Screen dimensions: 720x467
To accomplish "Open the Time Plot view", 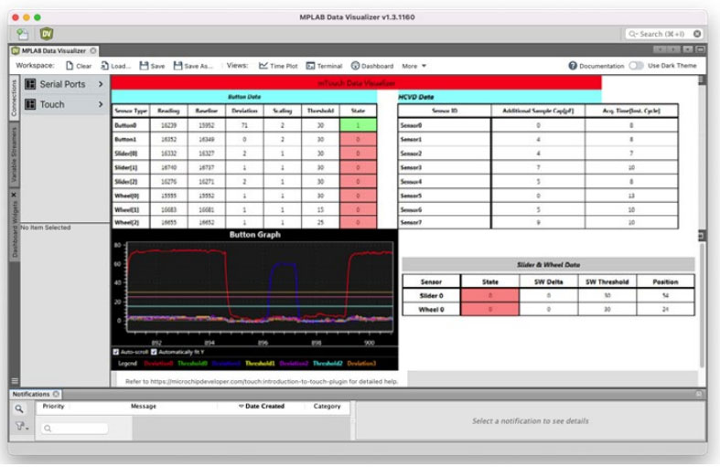I will coord(278,66).
